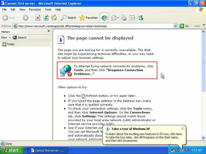Click the Search icon in History pane

15,37
